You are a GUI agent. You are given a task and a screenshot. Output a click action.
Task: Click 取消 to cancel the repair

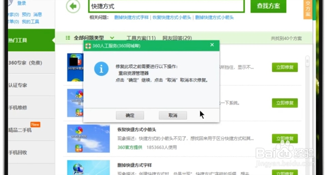(172, 115)
